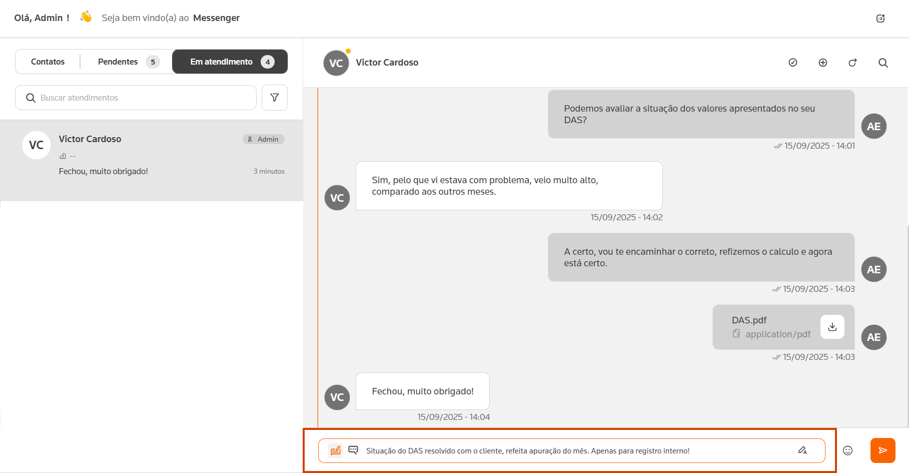Click the text formatting pen icon

pos(802,450)
